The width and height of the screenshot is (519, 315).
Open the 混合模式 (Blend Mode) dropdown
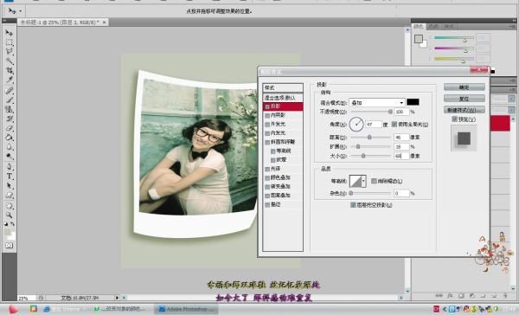[377, 102]
